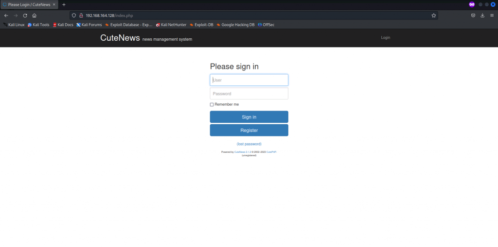Focus the User input field
498x247 pixels.
(x=249, y=80)
